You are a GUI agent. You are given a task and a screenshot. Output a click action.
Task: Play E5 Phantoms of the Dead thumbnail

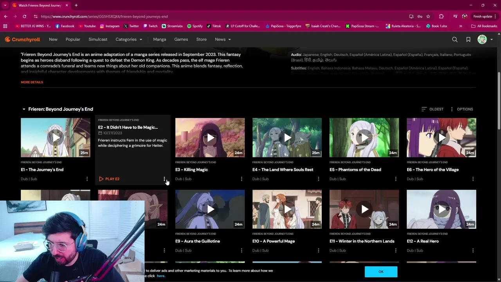click(364, 137)
